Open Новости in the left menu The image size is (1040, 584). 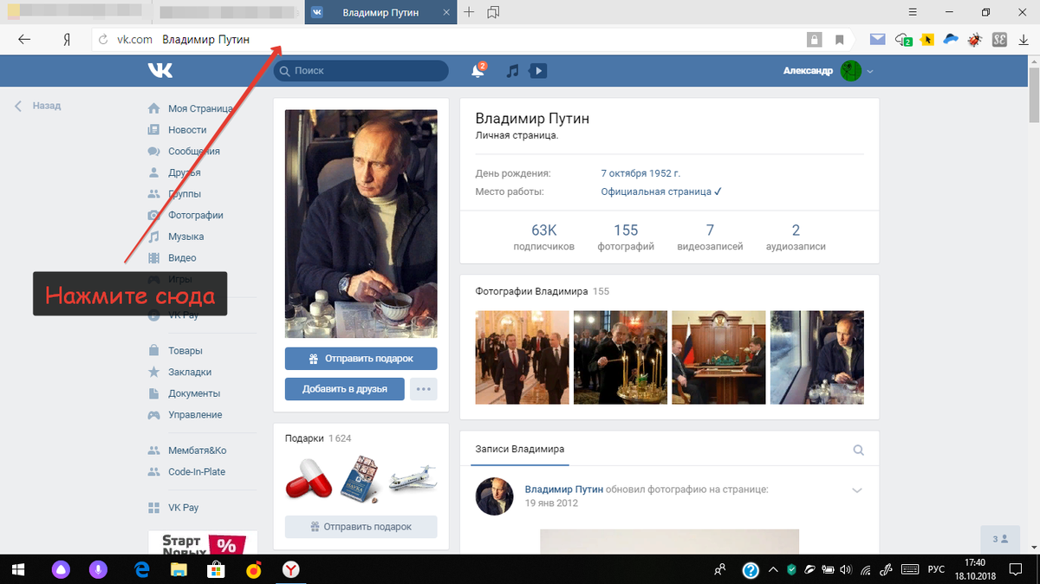click(x=186, y=130)
